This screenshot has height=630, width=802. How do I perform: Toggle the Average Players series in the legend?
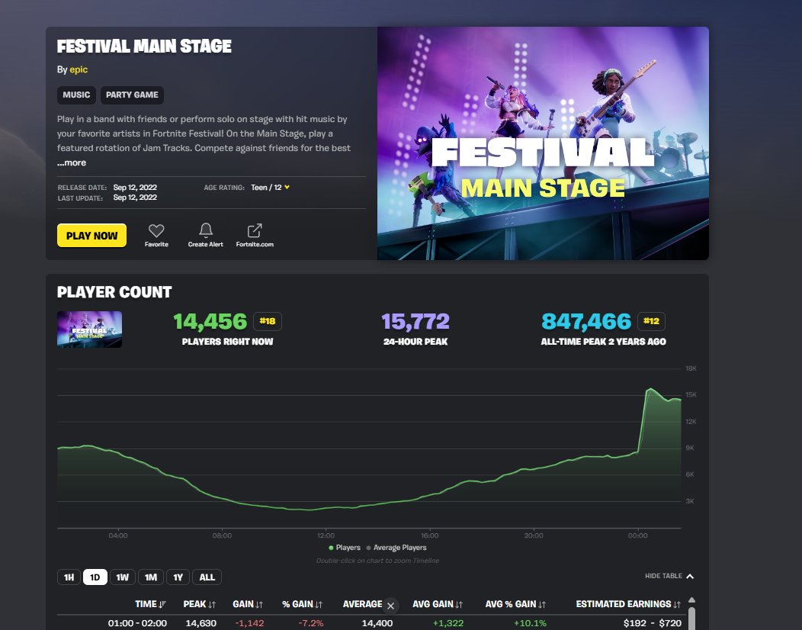pyautogui.click(x=396, y=548)
